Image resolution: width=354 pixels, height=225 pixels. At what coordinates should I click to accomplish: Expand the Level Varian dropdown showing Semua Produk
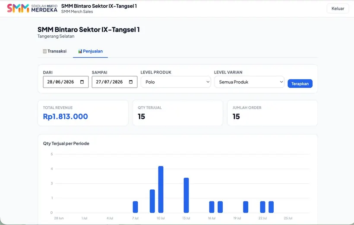click(x=249, y=82)
